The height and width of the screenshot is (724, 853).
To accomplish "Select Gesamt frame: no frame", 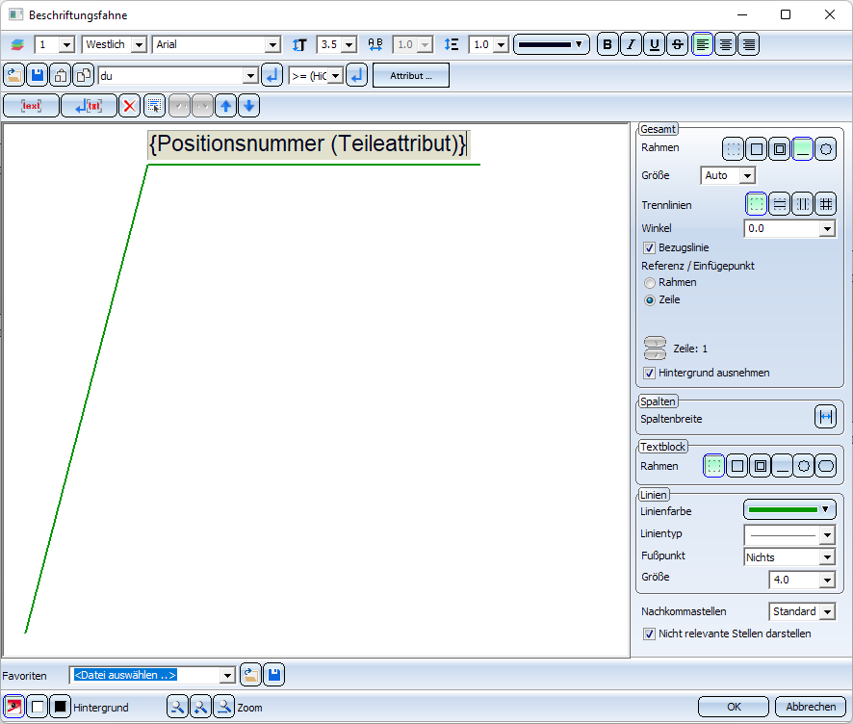I will click(734, 149).
